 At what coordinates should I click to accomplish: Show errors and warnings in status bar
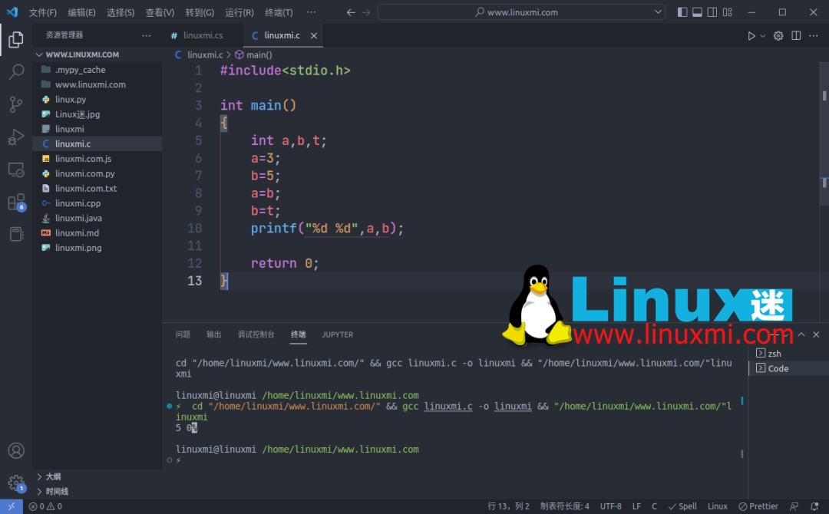pos(45,506)
